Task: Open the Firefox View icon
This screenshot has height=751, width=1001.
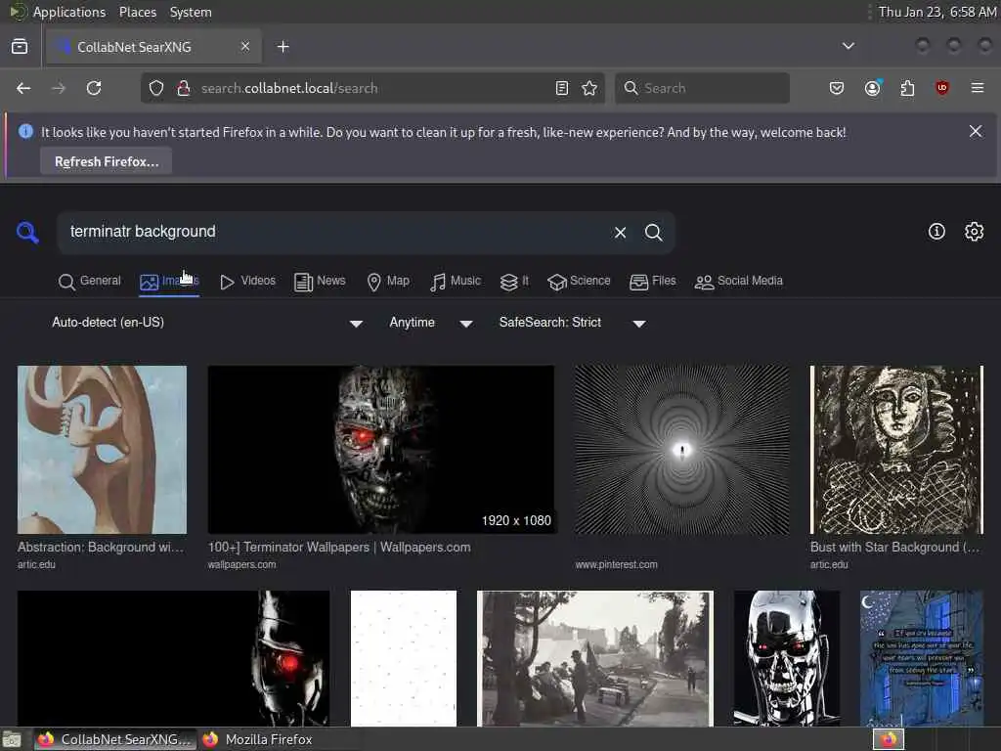Action: [20, 47]
